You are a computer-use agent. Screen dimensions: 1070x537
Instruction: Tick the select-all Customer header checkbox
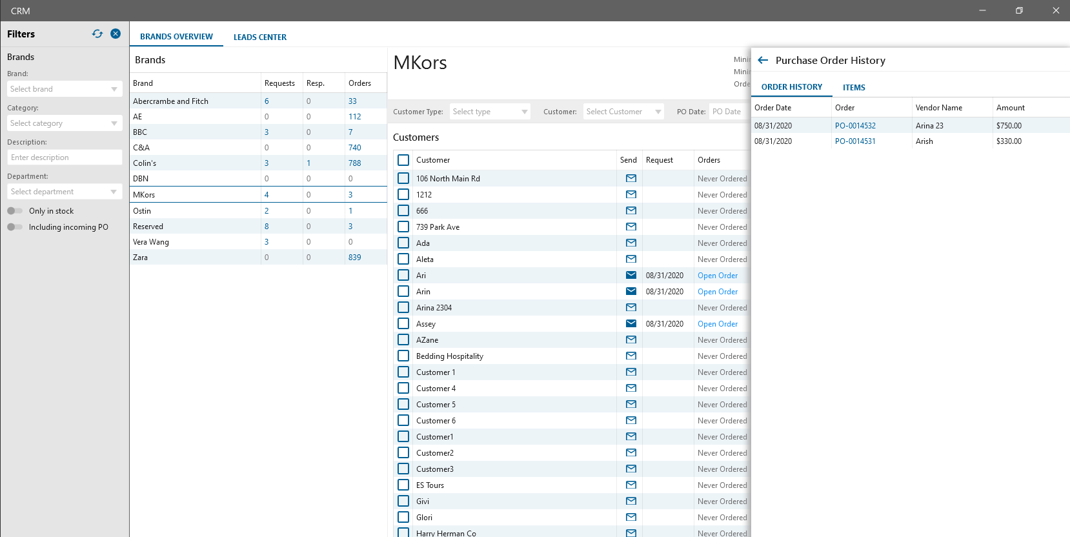[x=403, y=160]
